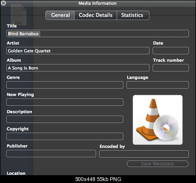Click the Publisher input field
Viewport: 196px width, 183px height.
click(51, 154)
